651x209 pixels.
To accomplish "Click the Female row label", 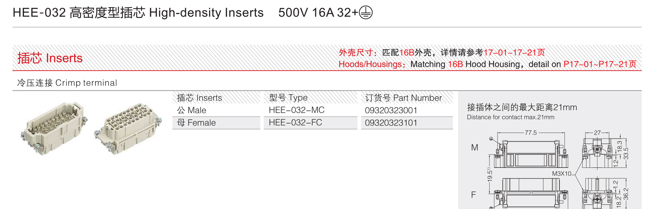I will pos(196,123).
